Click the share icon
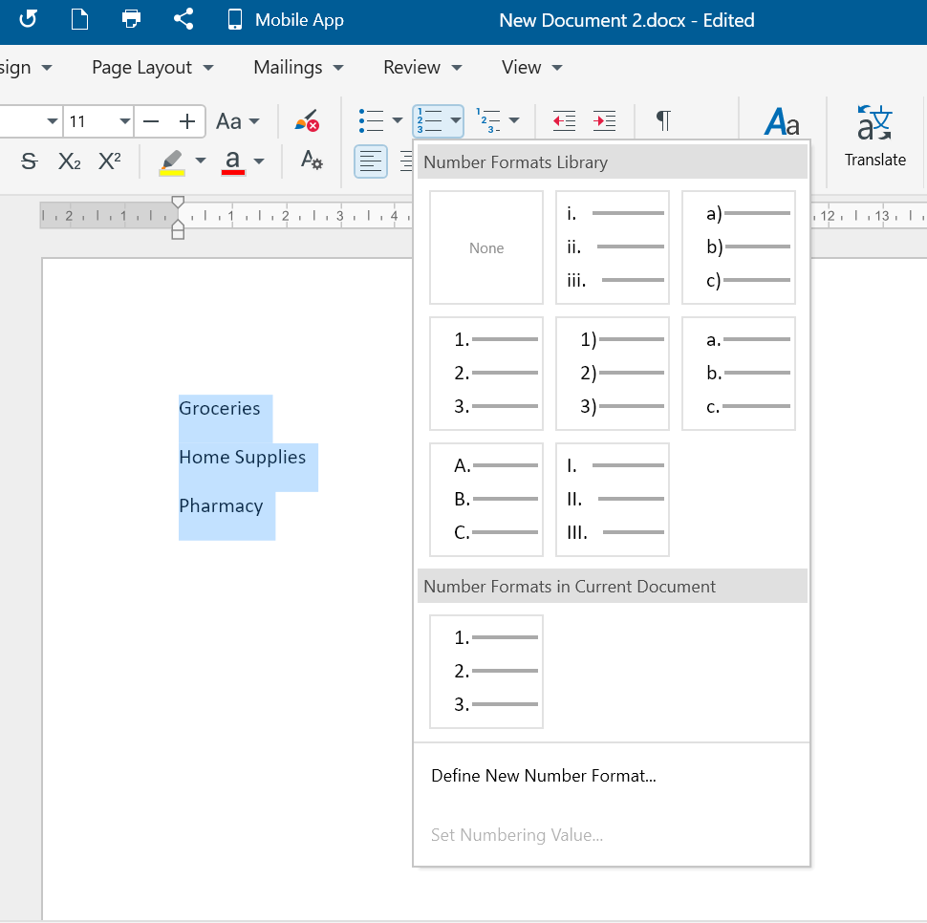The image size is (927, 923). pos(183,19)
